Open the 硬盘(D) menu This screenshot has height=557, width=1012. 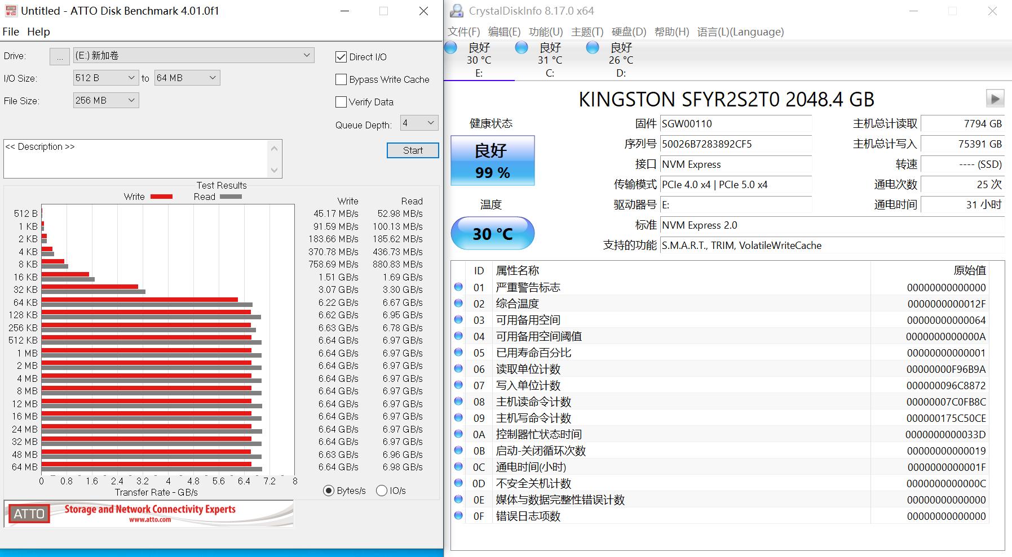click(629, 32)
